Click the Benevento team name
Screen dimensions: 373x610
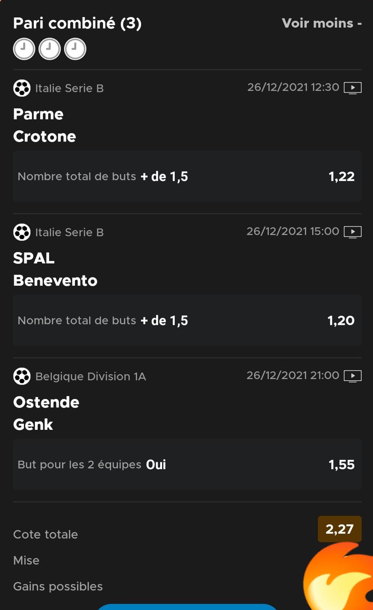click(x=55, y=281)
